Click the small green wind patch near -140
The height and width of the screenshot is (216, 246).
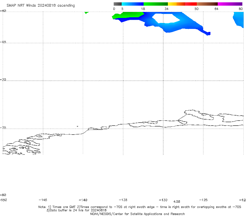pos(86,13)
